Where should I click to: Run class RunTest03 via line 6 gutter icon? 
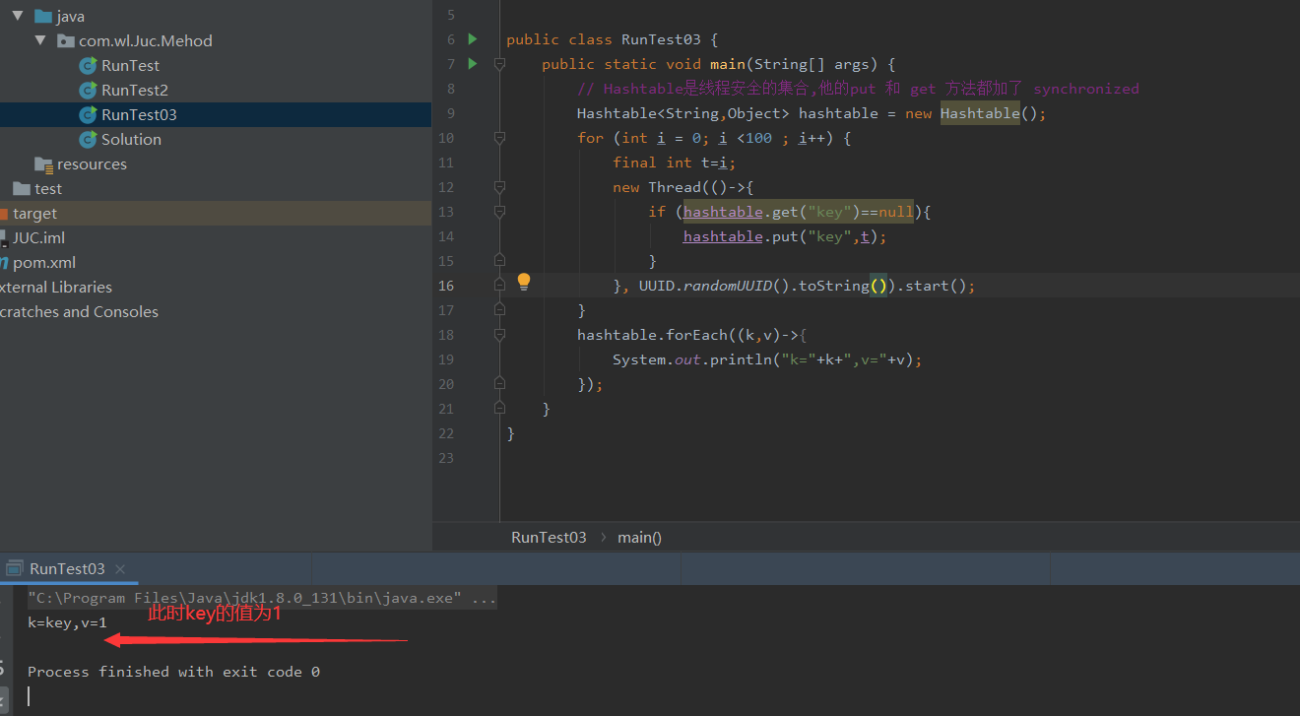[473, 39]
